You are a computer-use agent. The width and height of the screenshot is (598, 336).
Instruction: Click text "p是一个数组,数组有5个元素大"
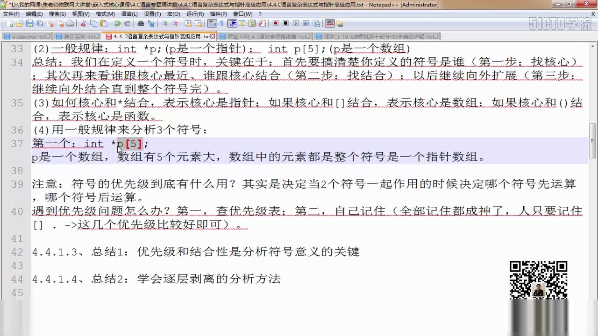(124, 157)
